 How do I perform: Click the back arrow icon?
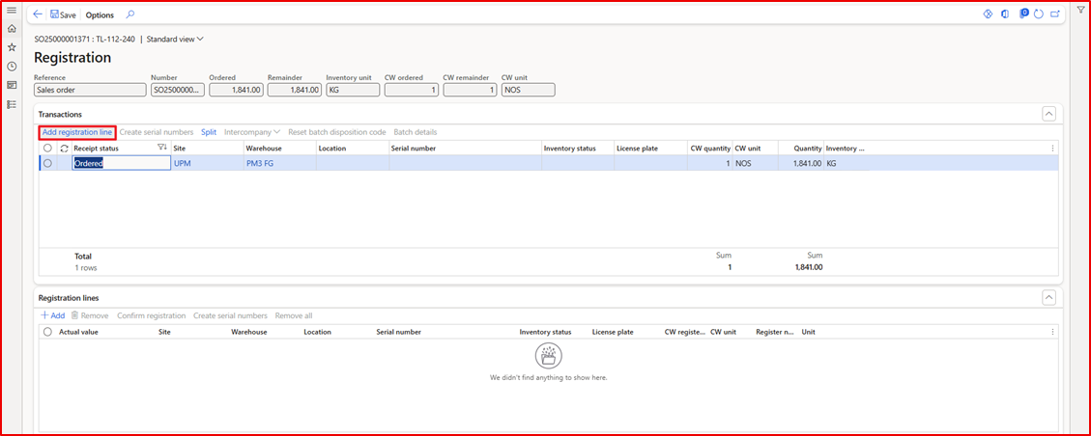(x=38, y=14)
